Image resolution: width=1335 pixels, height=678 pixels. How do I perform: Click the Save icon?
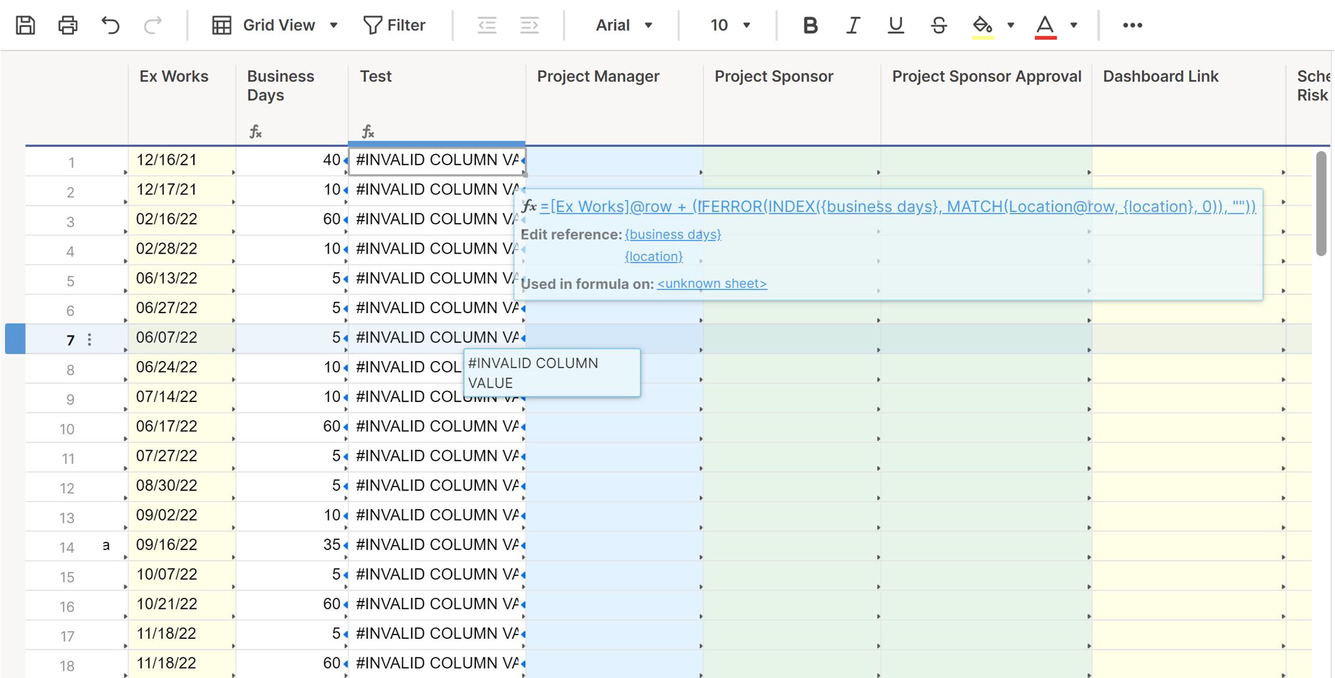[x=25, y=25]
